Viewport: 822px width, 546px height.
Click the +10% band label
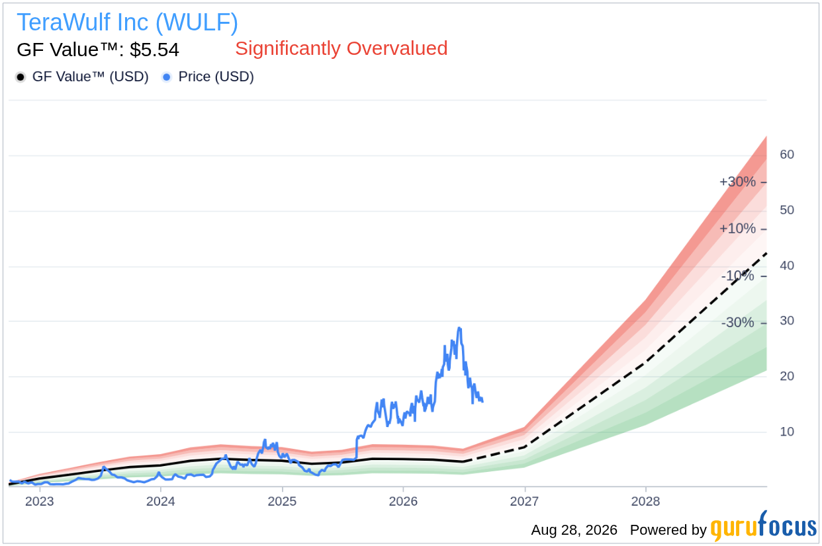737,229
